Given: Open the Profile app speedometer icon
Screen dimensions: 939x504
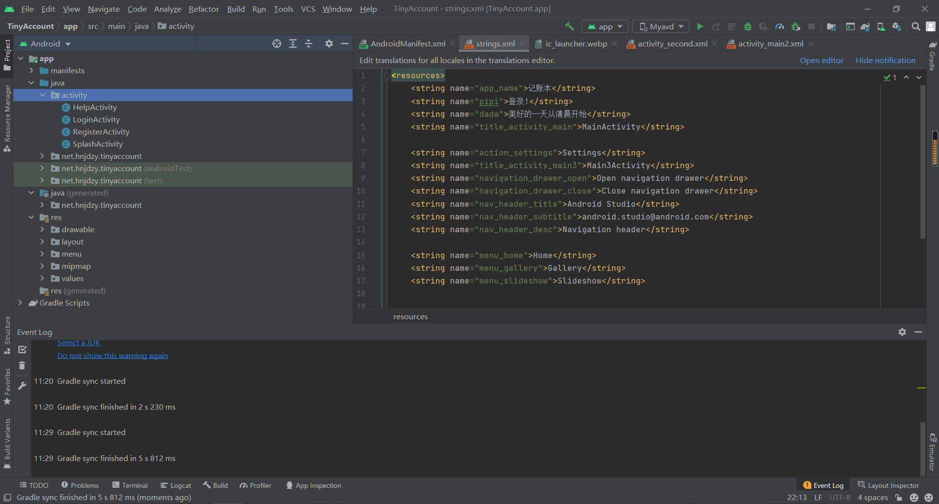Looking at the screenshot, I should click(x=780, y=26).
